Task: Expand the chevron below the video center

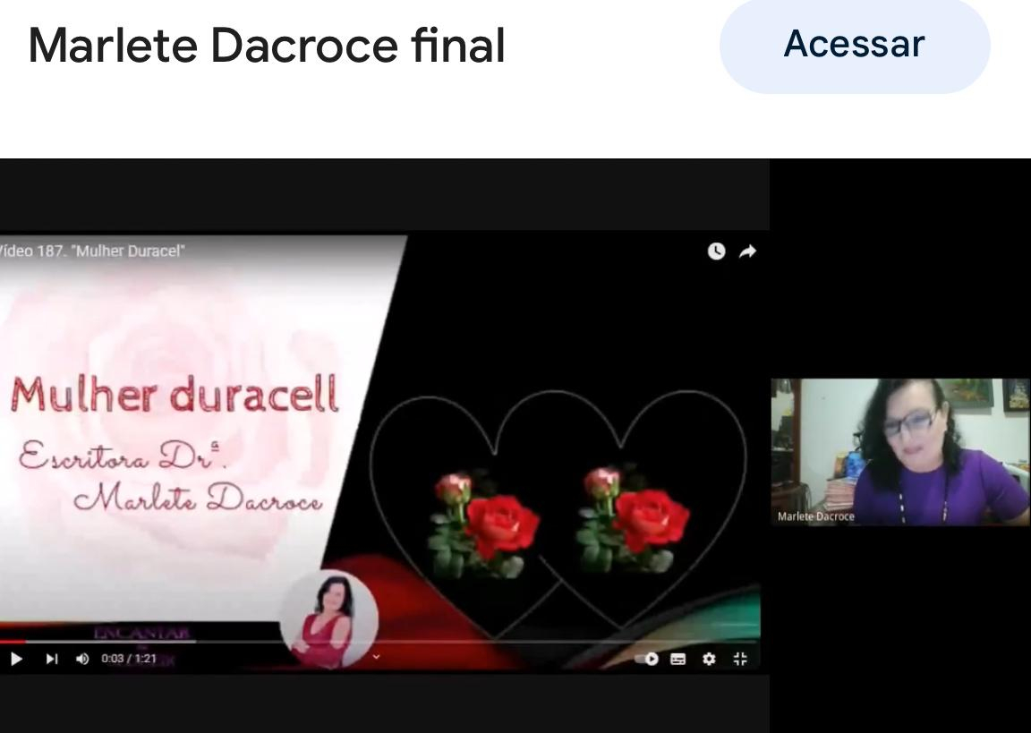Action: pos(376,657)
